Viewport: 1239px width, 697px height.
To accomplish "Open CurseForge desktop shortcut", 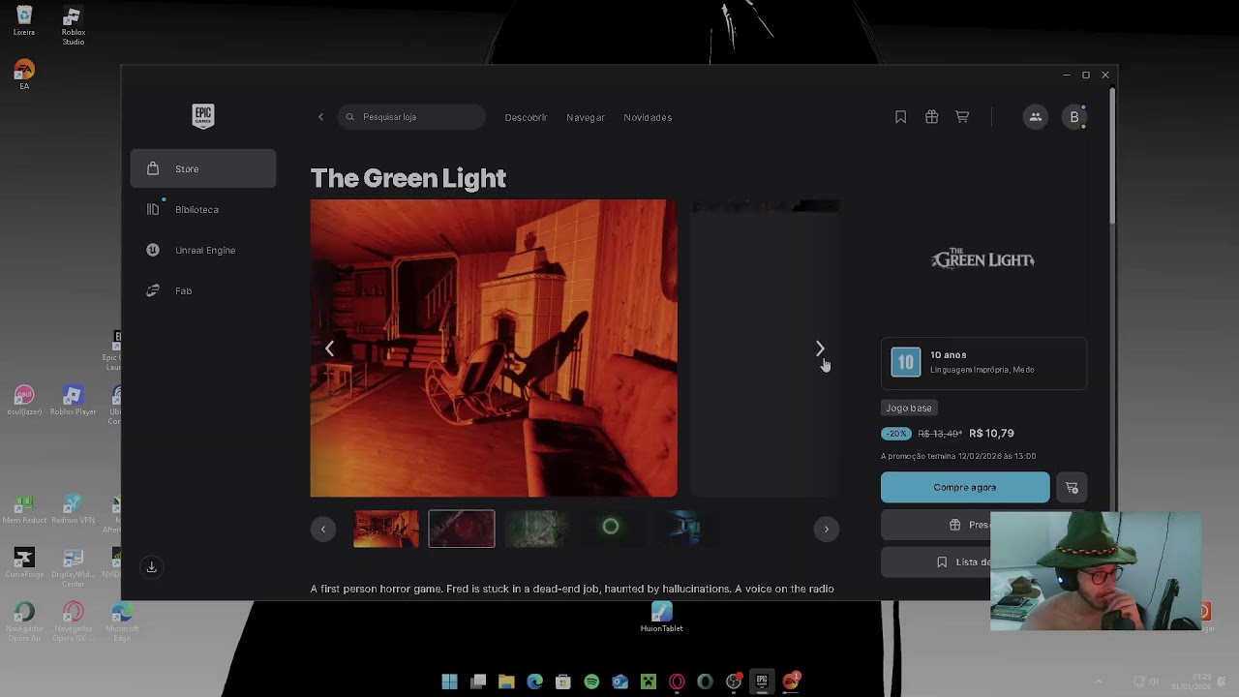I will pos(24,563).
